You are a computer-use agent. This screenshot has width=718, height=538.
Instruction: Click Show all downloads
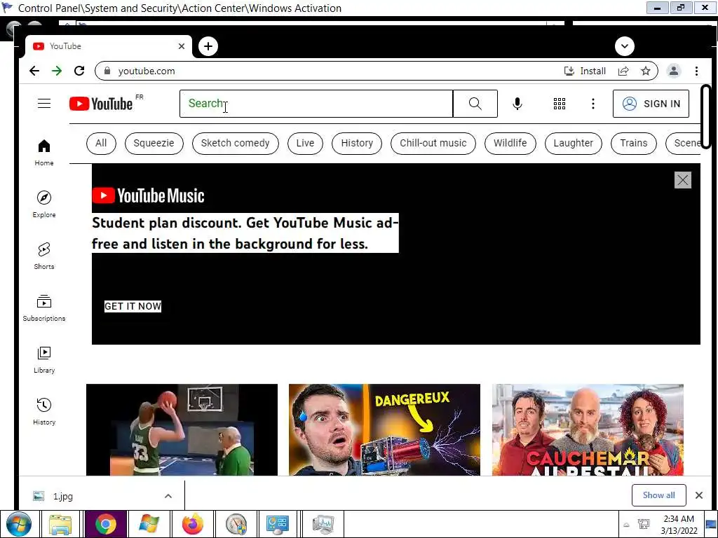click(x=658, y=495)
